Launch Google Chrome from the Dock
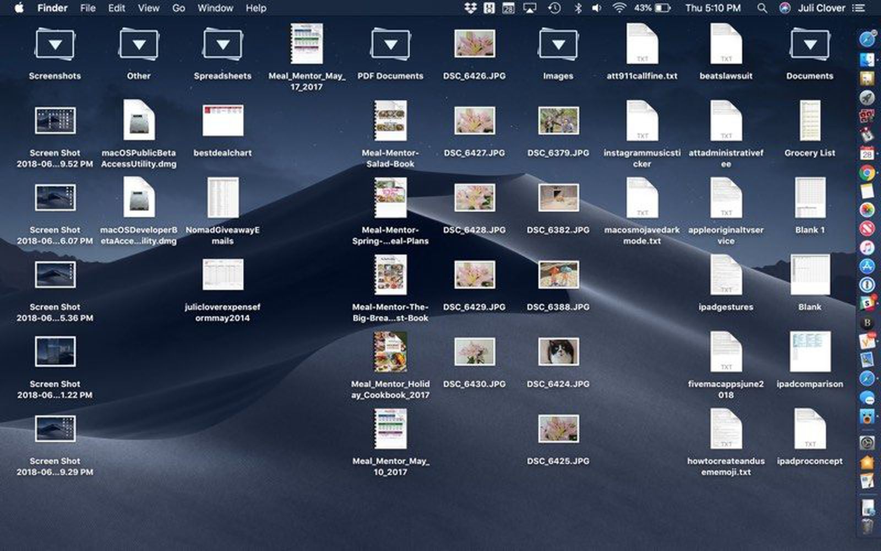 868,172
